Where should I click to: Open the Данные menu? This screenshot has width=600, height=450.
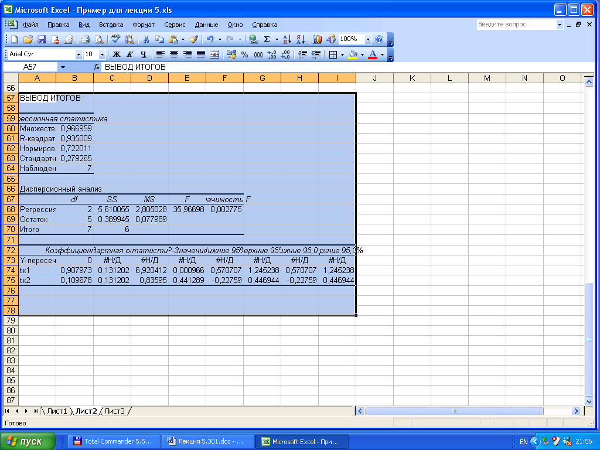(206, 25)
